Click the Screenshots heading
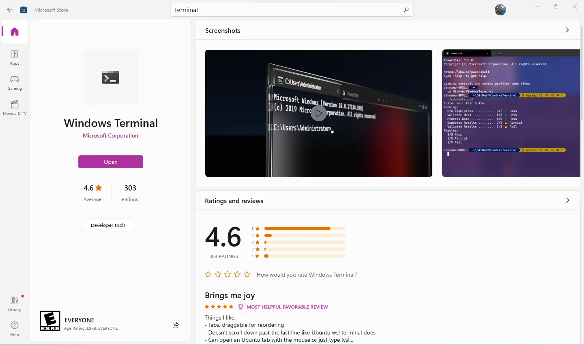This screenshot has height=345, width=584. 223,31
